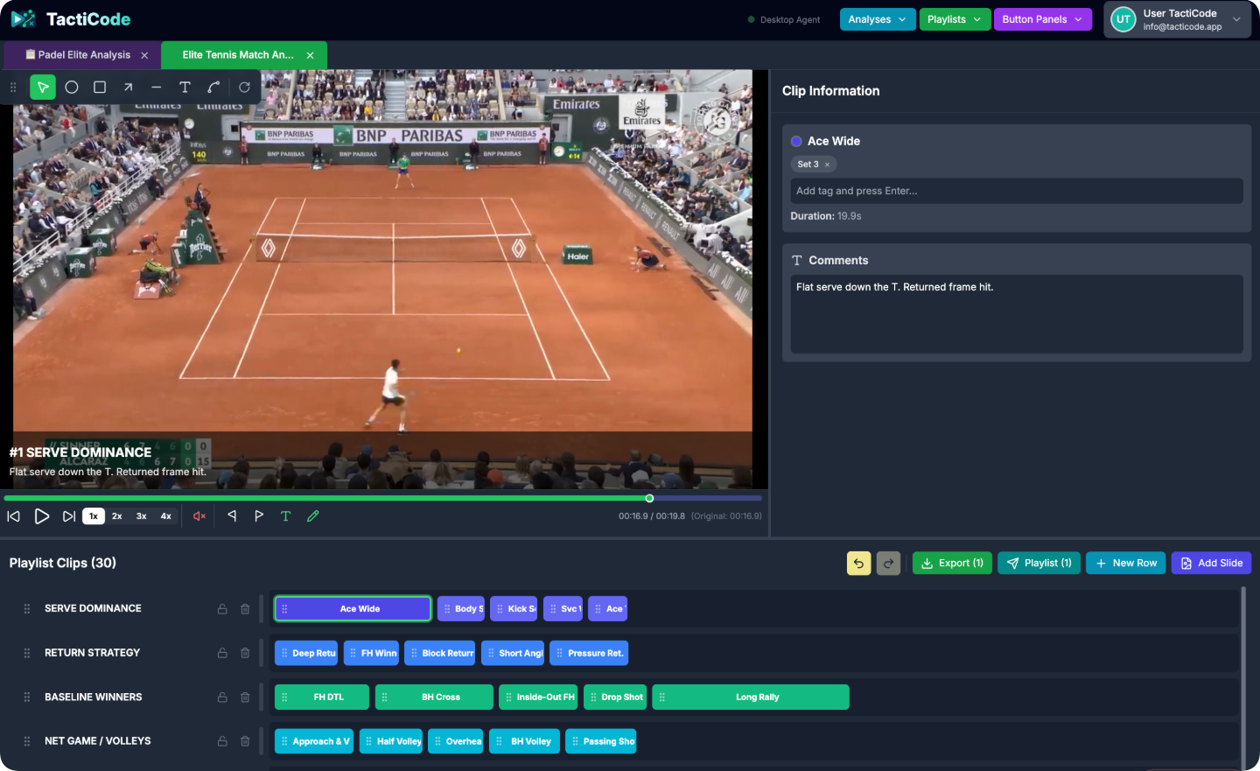The width and height of the screenshot is (1260, 771).
Task: Click the Playlist (1) button
Action: [1039, 564]
